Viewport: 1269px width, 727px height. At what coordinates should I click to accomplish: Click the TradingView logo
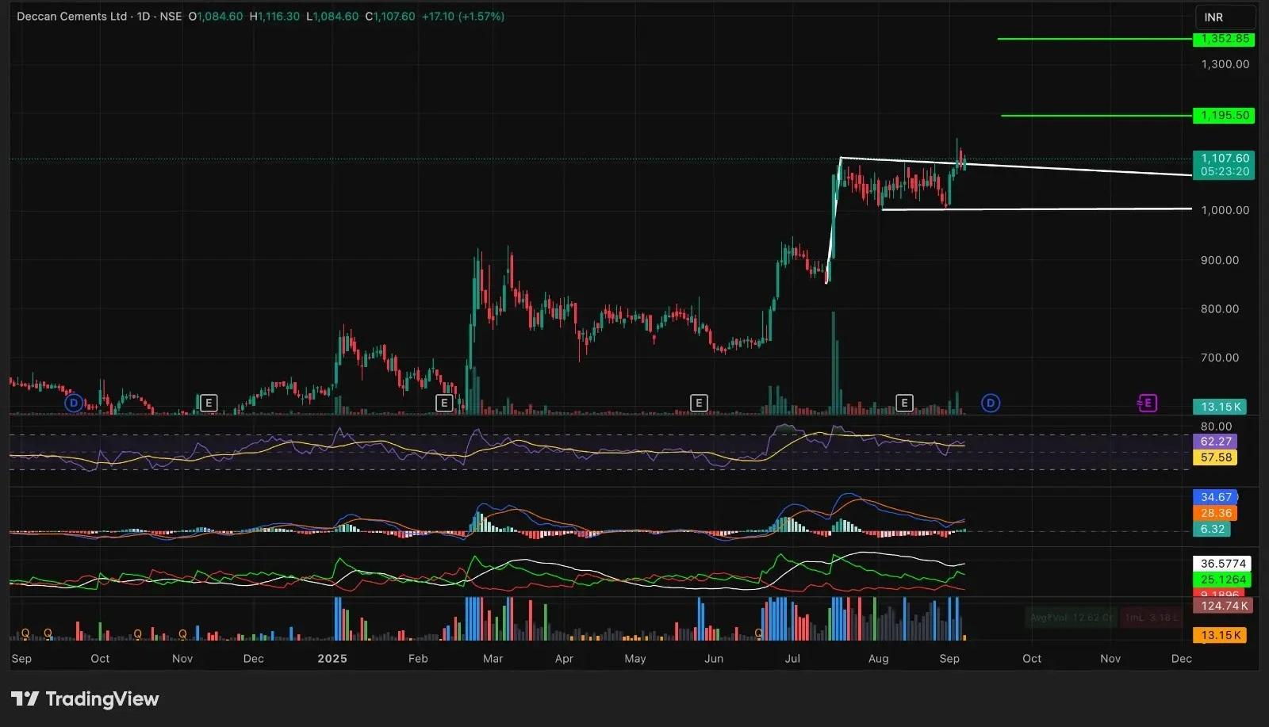85,698
